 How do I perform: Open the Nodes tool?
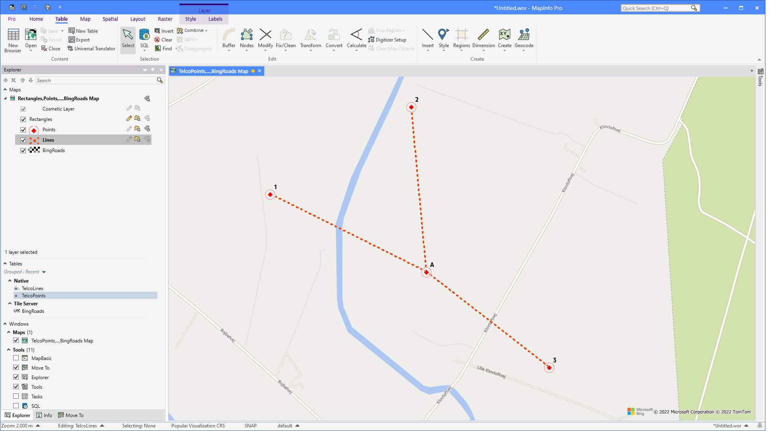(247, 40)
